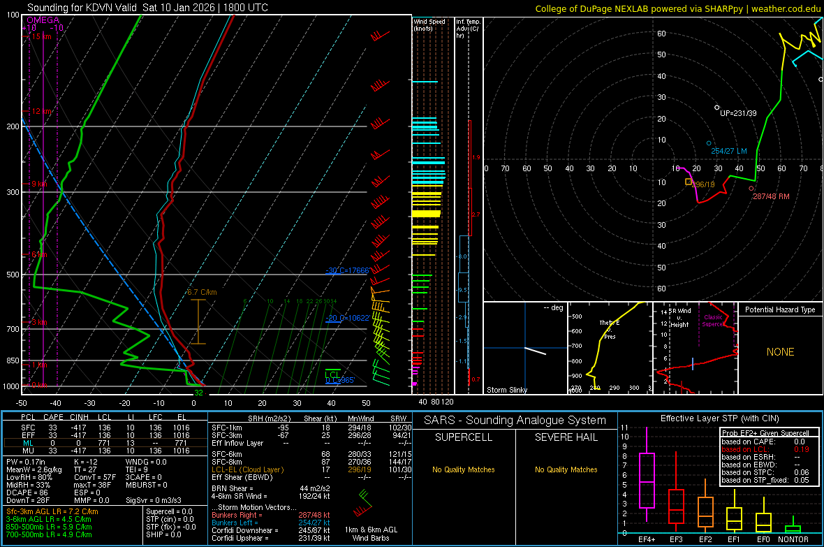Click the blue Bunkers left-mover circle on the hodograph

709,143
